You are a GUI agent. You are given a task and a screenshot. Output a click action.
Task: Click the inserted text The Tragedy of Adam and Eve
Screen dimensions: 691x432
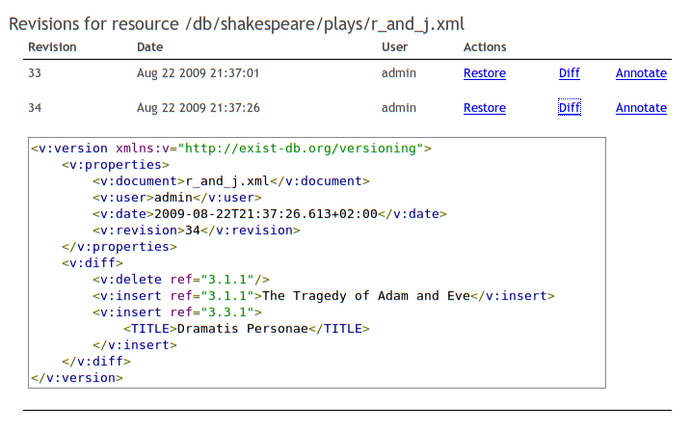pyautogui.click(x=366, y=296)
